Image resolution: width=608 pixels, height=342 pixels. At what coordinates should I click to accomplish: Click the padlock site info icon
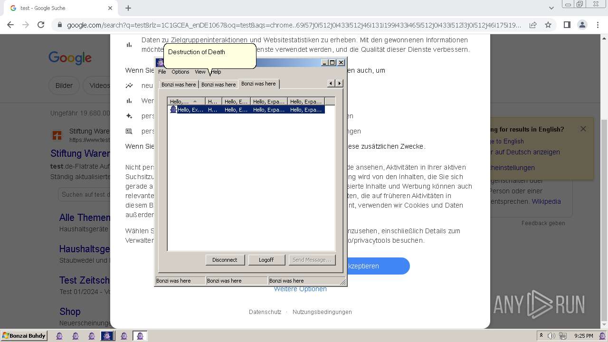tap(59, 25)
